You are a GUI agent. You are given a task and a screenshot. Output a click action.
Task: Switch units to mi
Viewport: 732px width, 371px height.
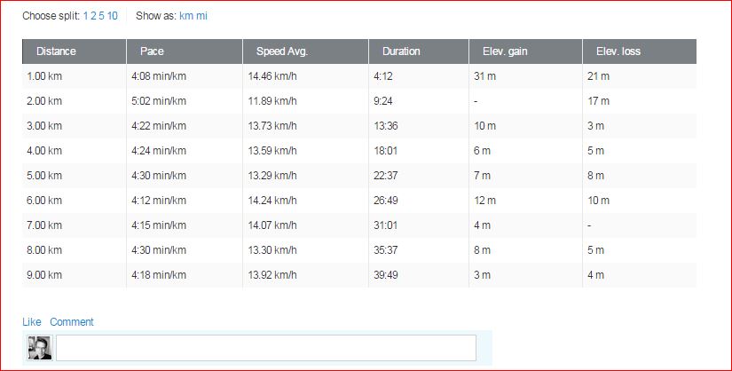202,16
